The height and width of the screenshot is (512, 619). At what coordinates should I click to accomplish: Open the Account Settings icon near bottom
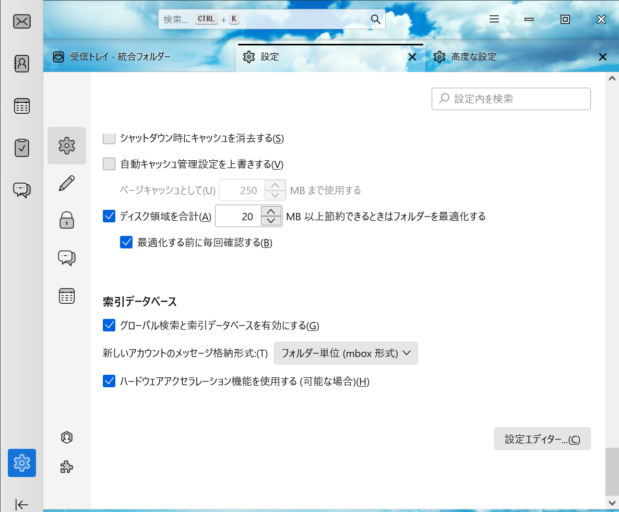66,437
